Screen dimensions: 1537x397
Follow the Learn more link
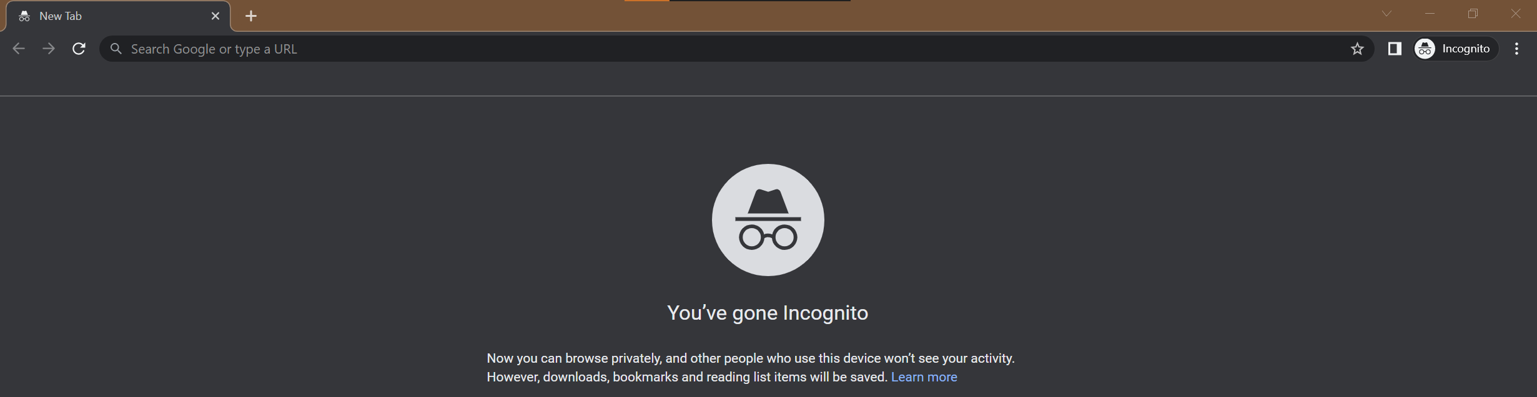pos(924,377)
